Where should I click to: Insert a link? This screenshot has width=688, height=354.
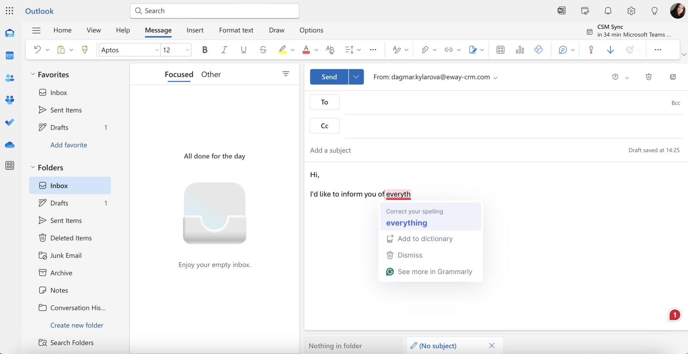pyautogui.click(x=448, y=49)
